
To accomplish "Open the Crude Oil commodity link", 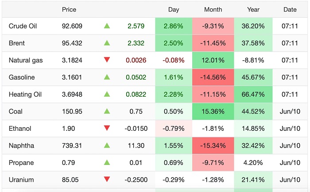I will pyautogui.click(x=23, y=26).
